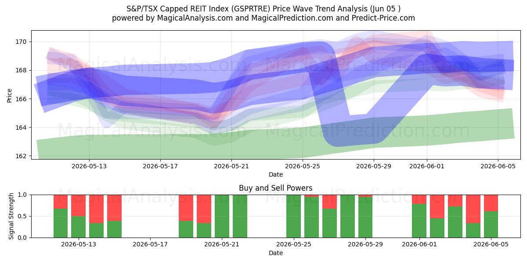Click the 'Price' y-axis label

[x=10, y=95]
